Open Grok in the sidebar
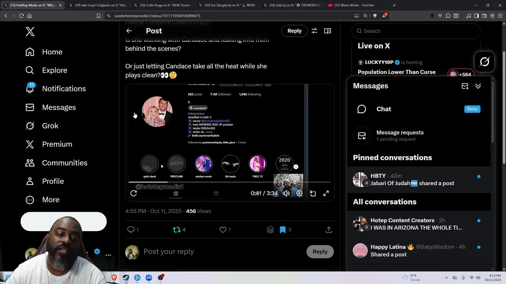 click(x=42, y=125)
